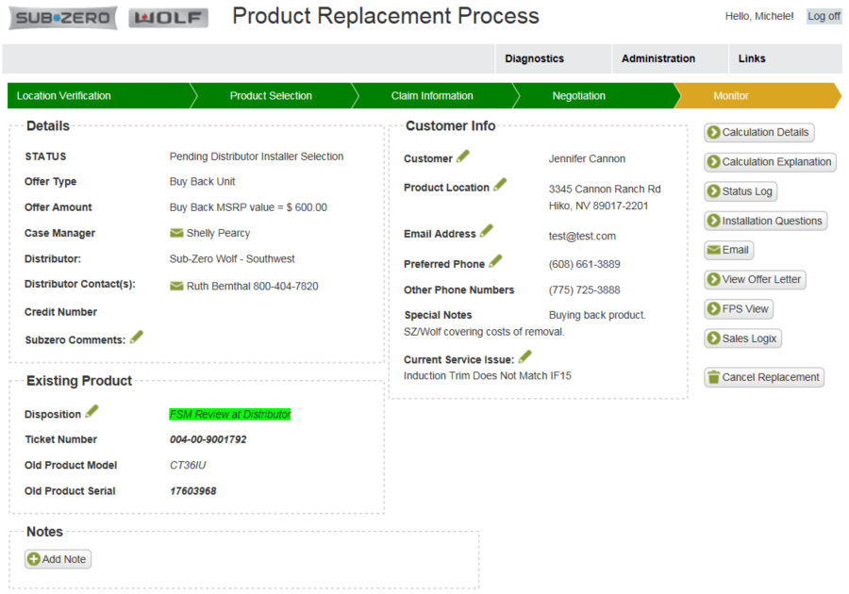Viewport: 849px width, 594px height.
Task: Go to the Location Verification step
Action: (63, 95)
